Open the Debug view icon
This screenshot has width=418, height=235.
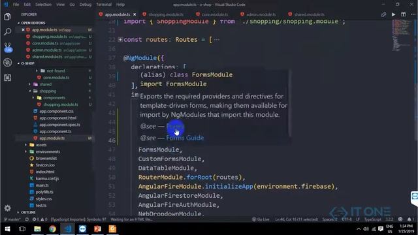[x=7, y=62]
